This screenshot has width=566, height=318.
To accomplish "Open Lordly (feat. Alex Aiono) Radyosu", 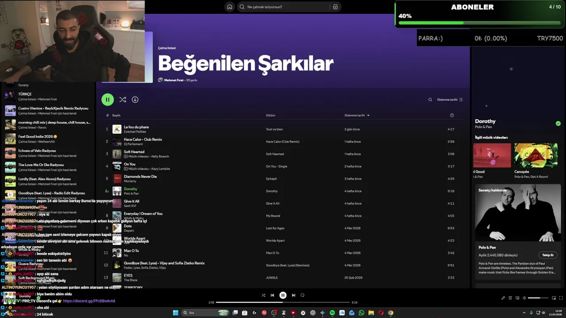I will click(48, 181).
